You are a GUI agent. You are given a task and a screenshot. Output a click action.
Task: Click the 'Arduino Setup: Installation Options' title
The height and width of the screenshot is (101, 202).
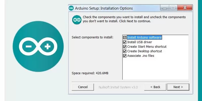(104, 8)
